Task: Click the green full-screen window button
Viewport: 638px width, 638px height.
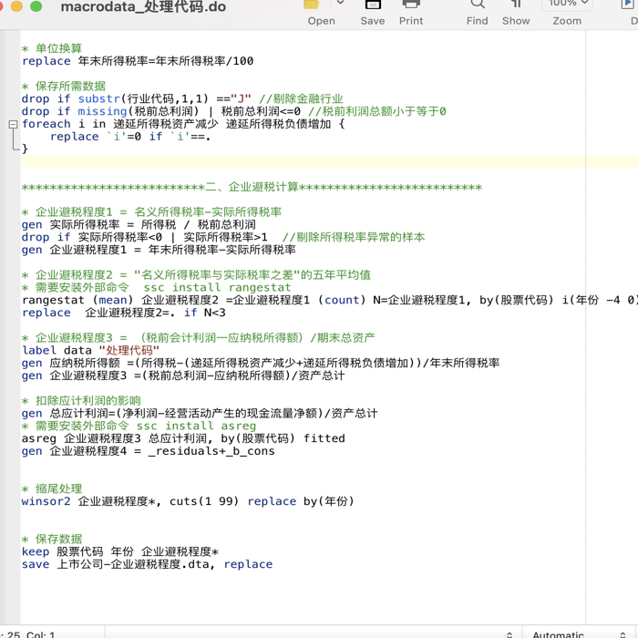Action: pyautogui.click(x=36, y=5)
